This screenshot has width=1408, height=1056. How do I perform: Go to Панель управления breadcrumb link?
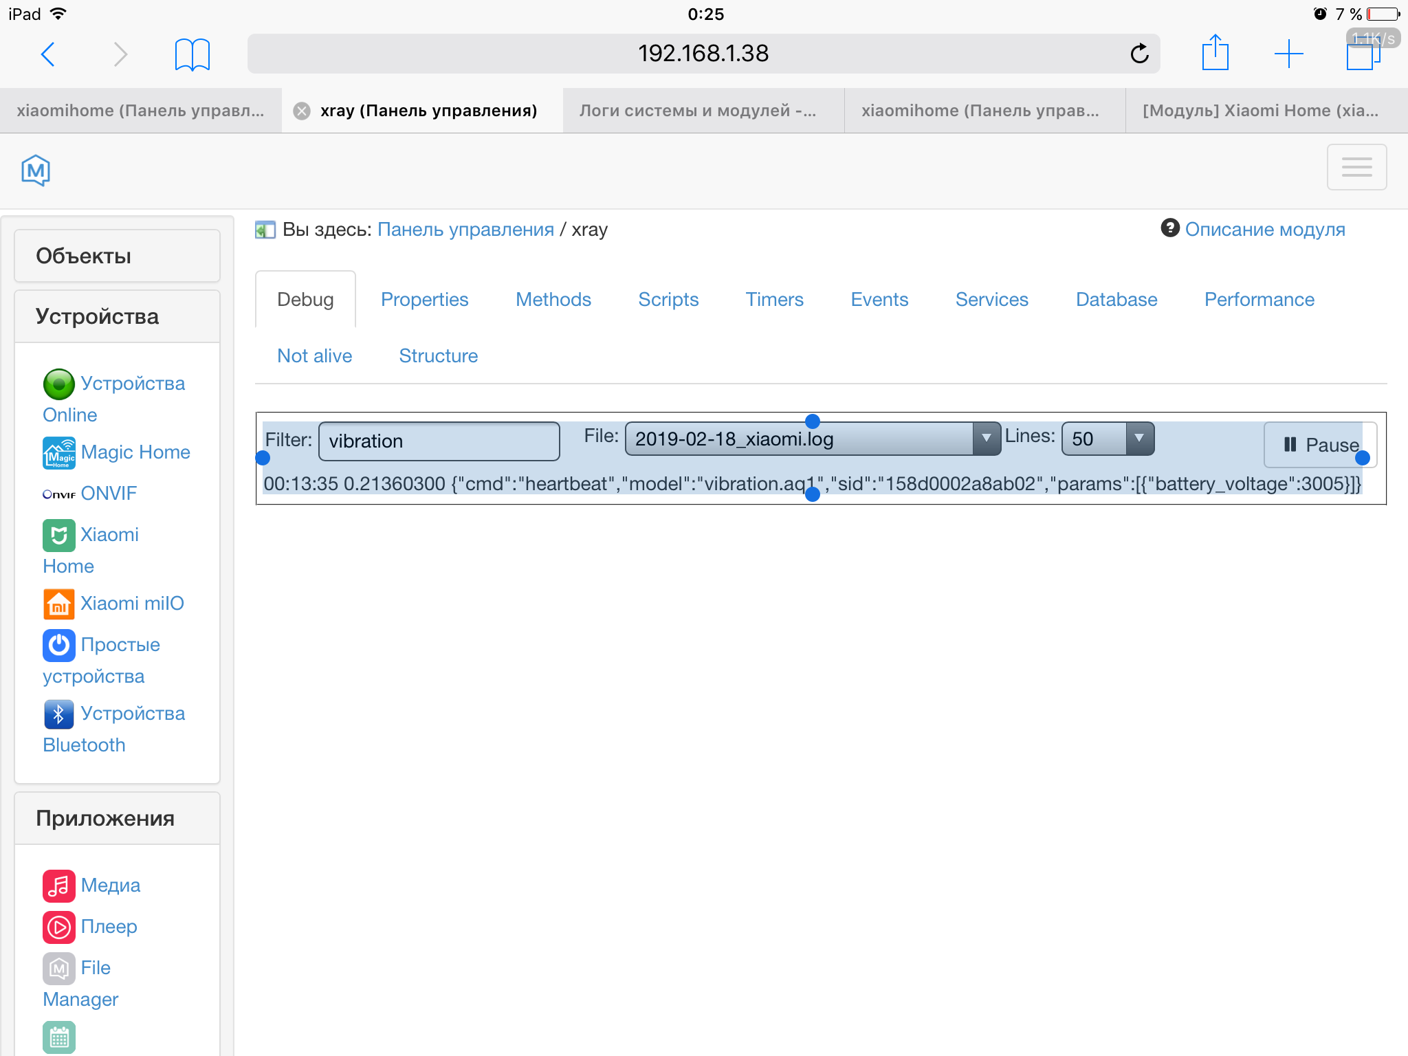(465, 230)
